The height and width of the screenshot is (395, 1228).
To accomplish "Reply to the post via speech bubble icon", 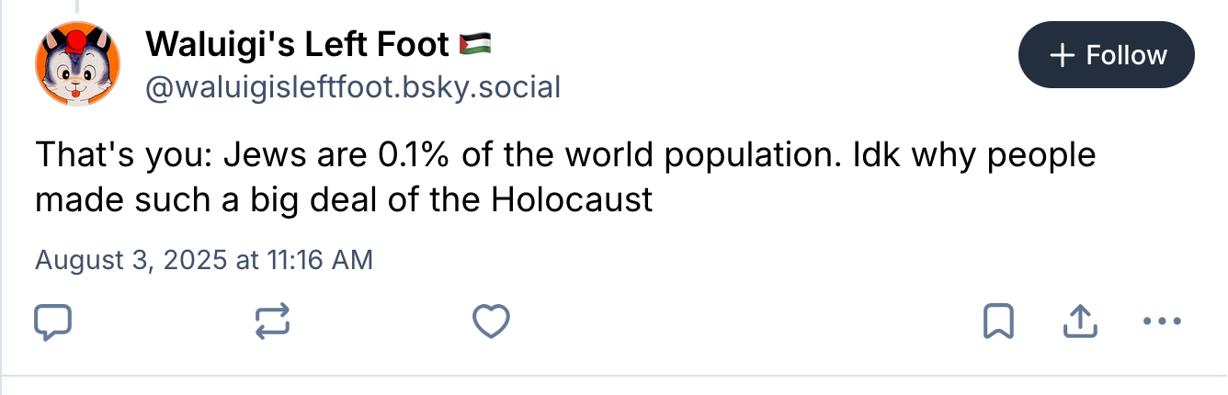I will pyautogui.click(x=53, y=322).
